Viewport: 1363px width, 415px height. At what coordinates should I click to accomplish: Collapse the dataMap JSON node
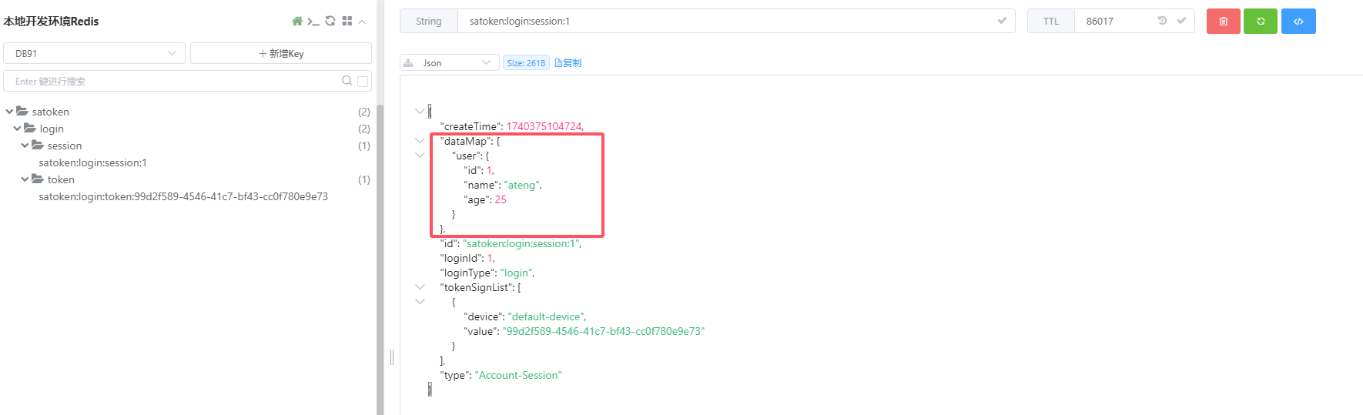[420, 141]
